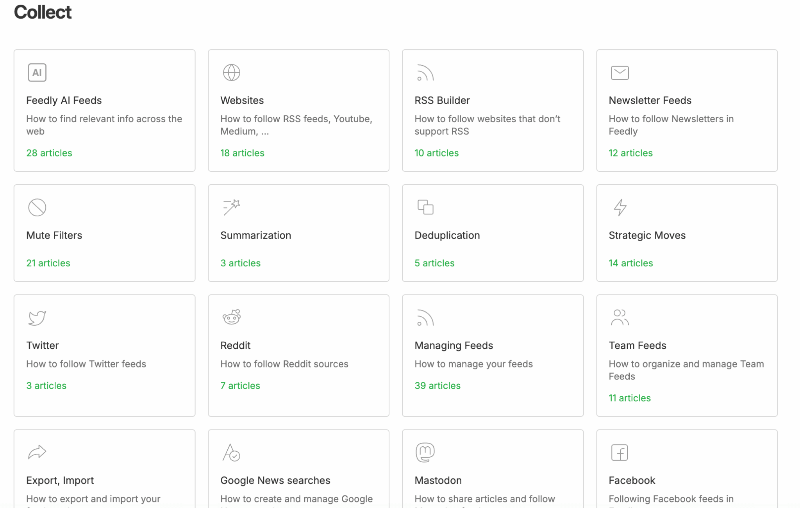Click the Mute Filters prohibition icon
Viewport: 800px width, 508px height.
click(37, 207)
